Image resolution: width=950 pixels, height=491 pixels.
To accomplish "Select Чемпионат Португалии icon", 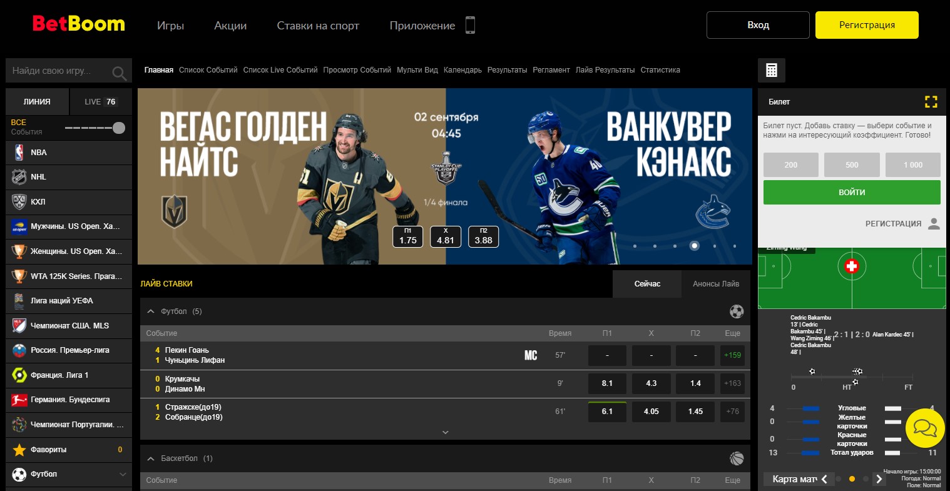I will coord(19,425).
